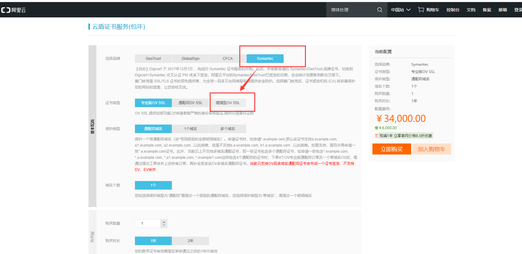Pick 通配符DV SSL certificate type
The height and width of the screenshot is (254, 522).
tap(190, 103)
